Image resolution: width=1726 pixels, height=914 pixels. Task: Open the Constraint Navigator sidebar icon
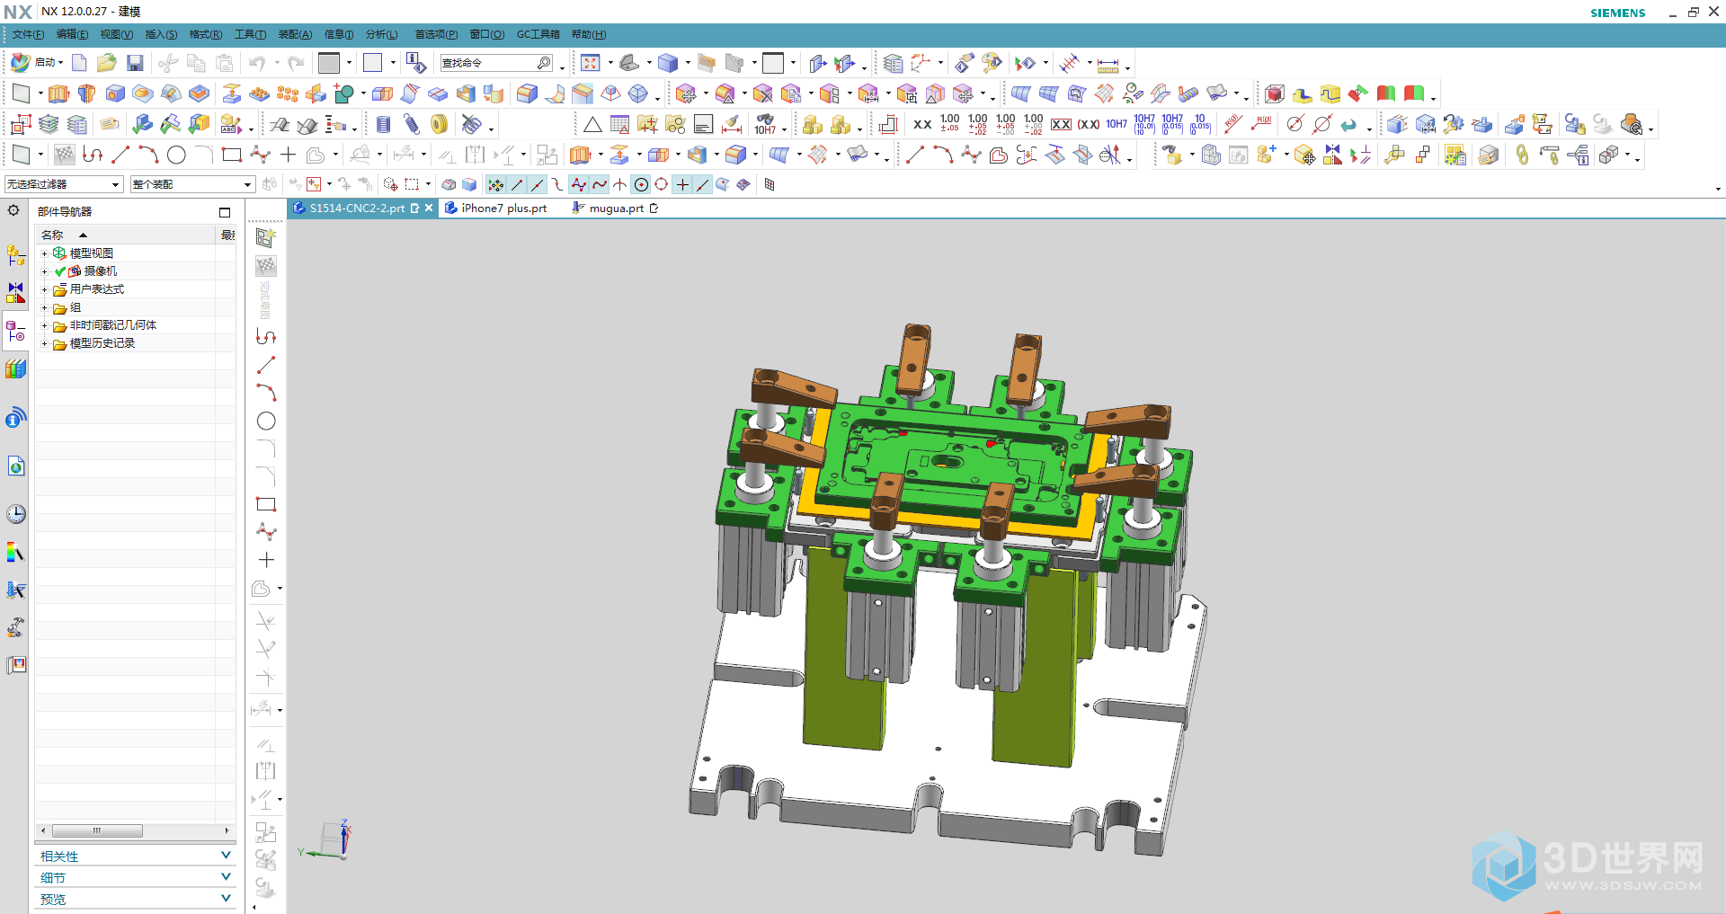(x=15, y=293)
